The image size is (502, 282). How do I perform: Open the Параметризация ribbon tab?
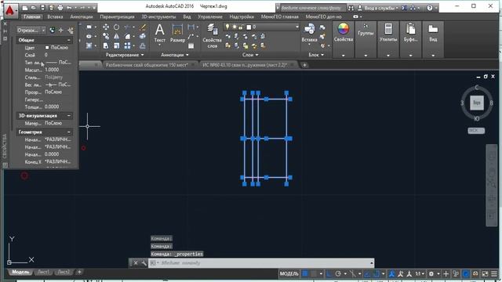pyautogui.click(x=117, y=16)
